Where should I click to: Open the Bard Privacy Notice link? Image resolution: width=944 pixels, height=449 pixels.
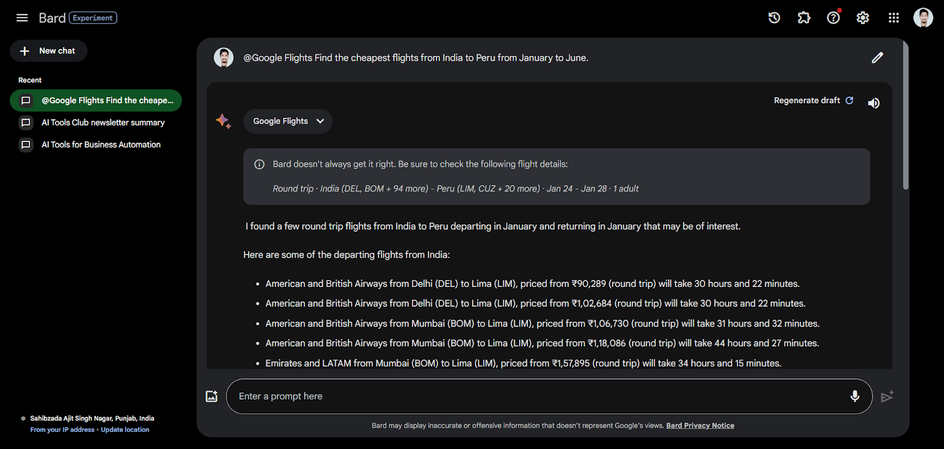(700, 425)
